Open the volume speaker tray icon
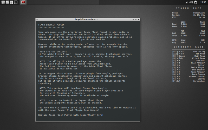Screen dimensions: 208x130 pos(191,2)
